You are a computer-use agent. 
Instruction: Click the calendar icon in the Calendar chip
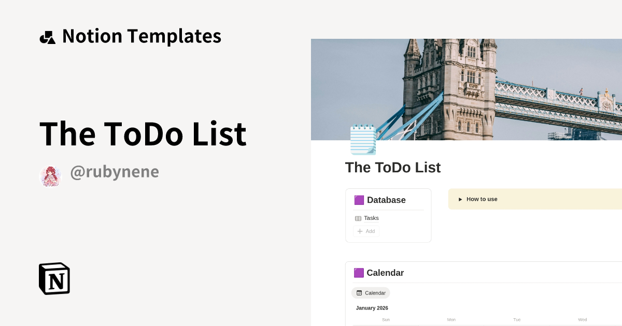pyautogui.click(x=360, y=293)
